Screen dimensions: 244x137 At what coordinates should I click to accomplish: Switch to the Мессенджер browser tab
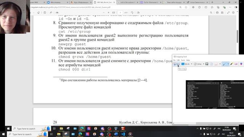(x=58, y=2)
